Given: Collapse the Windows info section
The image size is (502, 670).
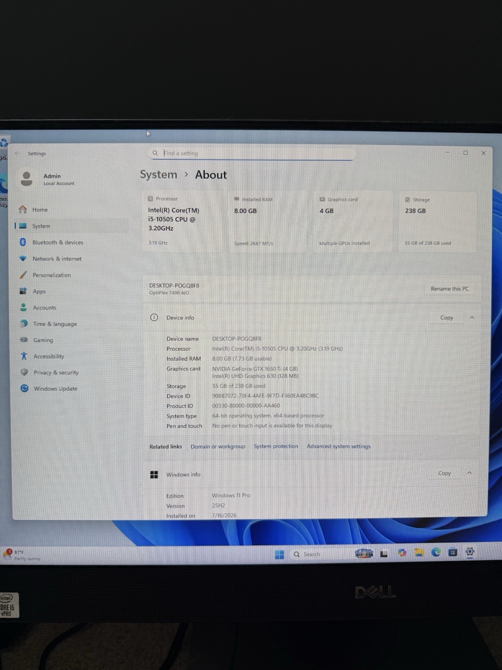Looking at the screenshot, I should (x=469, y=473).
